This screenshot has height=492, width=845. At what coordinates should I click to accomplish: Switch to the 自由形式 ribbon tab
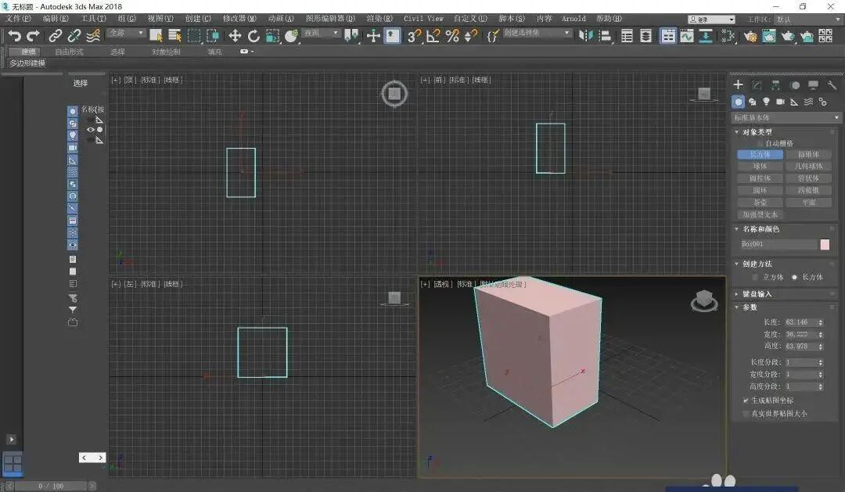69,52
